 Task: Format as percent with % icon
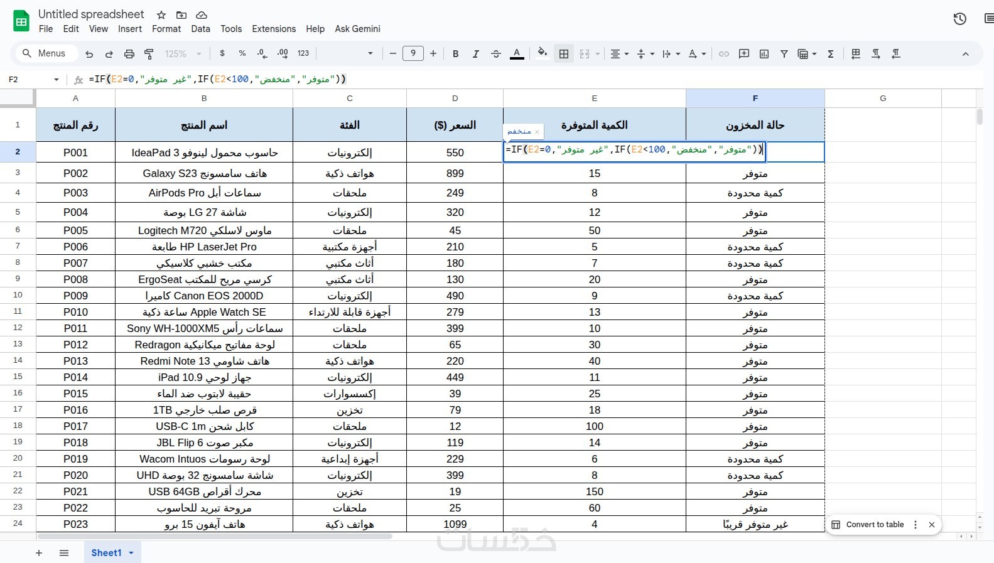(x=242, y=53)
